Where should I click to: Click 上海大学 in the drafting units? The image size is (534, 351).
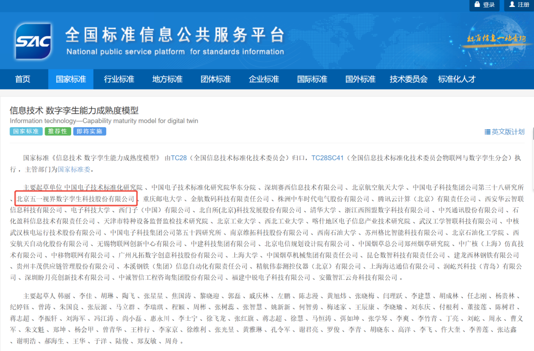click(x=245, y=255)
